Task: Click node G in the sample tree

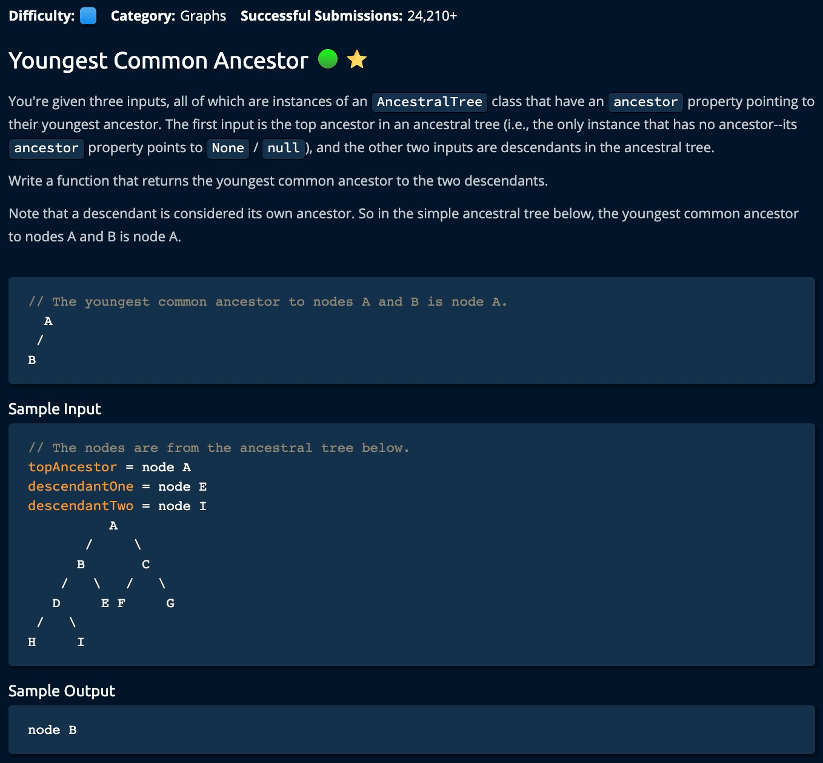Action: coord(170,603)
